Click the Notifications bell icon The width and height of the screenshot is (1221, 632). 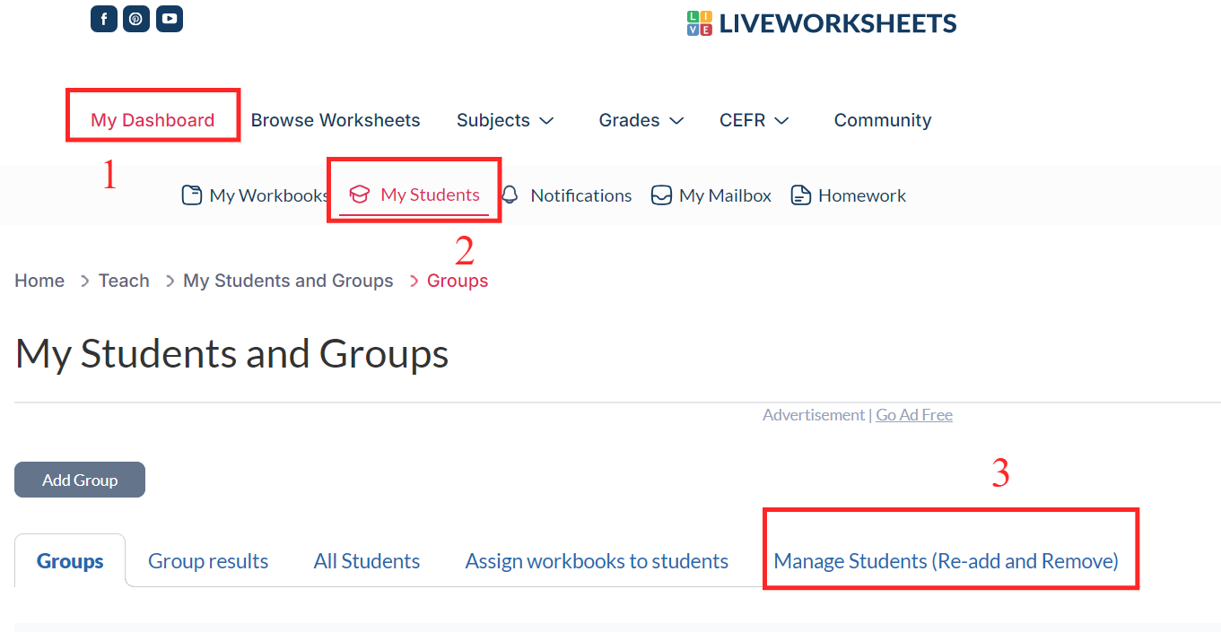pyautogui.click(x=510, y=195)
